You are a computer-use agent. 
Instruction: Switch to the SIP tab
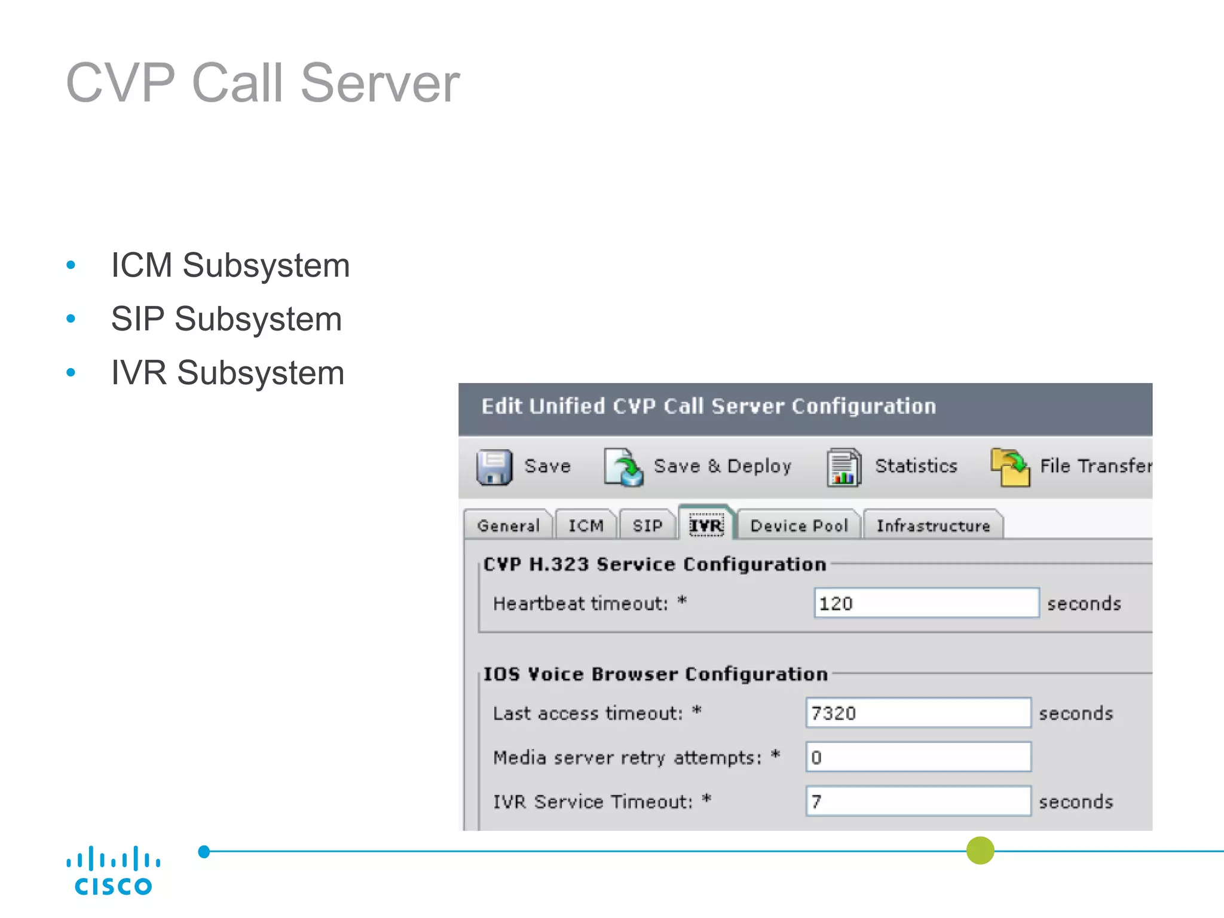pyautogui.click(x=647, y=525)
